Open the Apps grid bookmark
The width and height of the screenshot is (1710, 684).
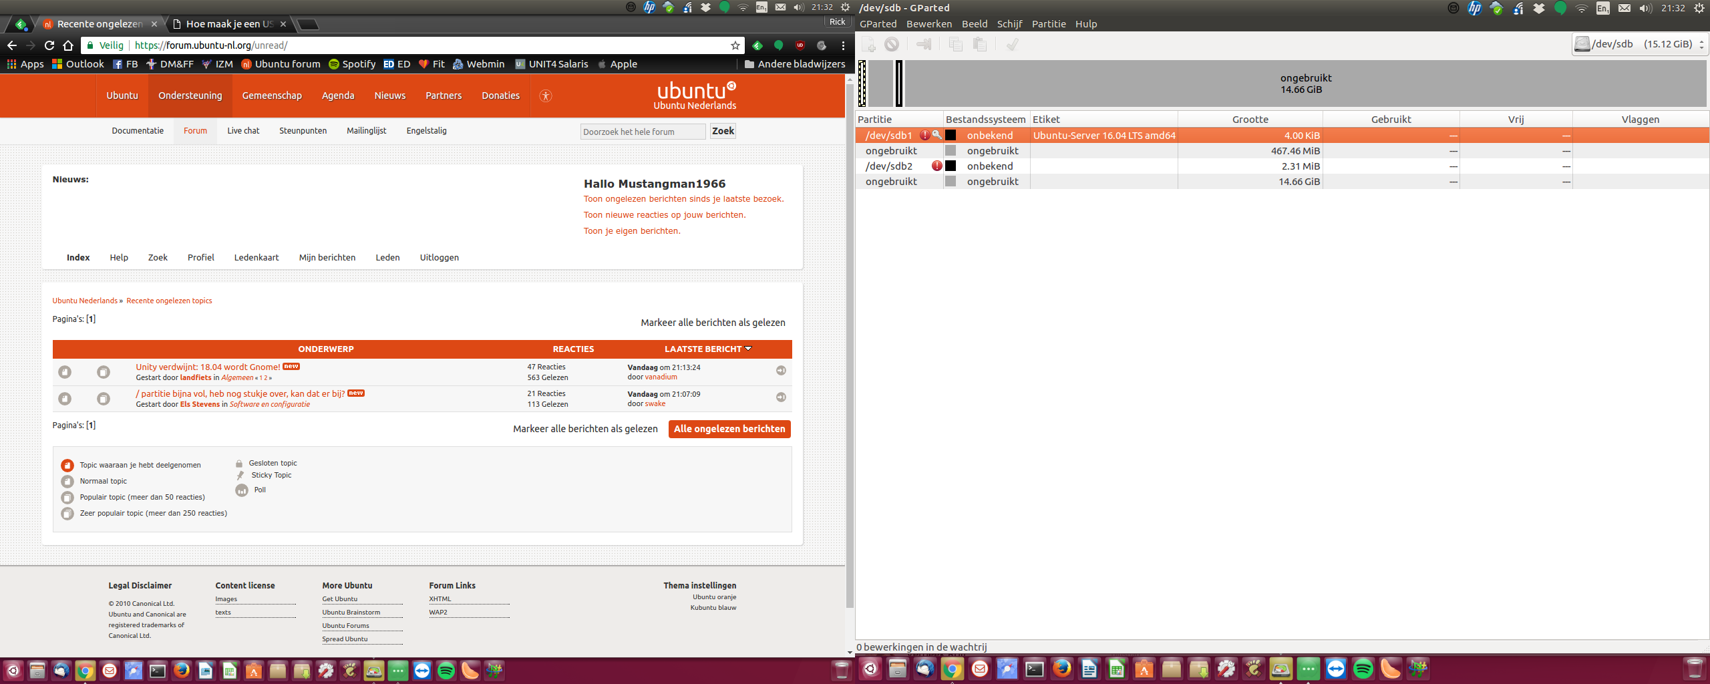(x=25, y=64)
